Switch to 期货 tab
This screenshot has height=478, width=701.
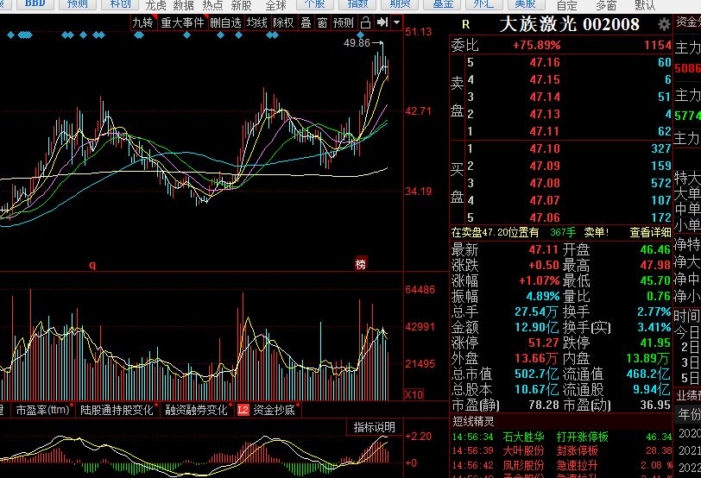400,4
